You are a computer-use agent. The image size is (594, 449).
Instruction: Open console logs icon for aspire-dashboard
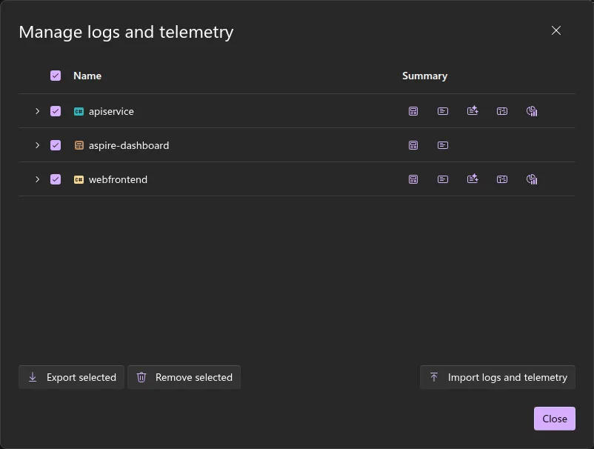point(413,145)
